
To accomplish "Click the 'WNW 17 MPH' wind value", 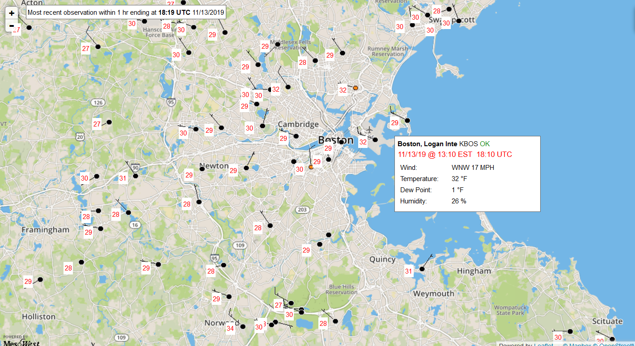I will point(473,168).
